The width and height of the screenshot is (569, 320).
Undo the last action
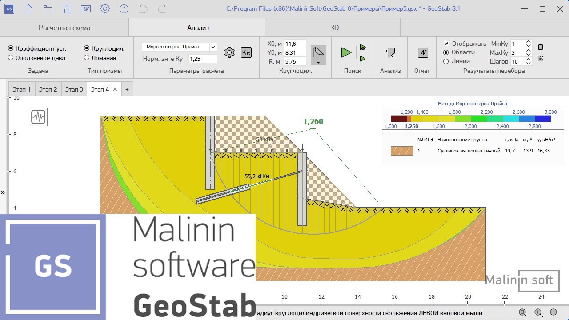coord(143,8)
